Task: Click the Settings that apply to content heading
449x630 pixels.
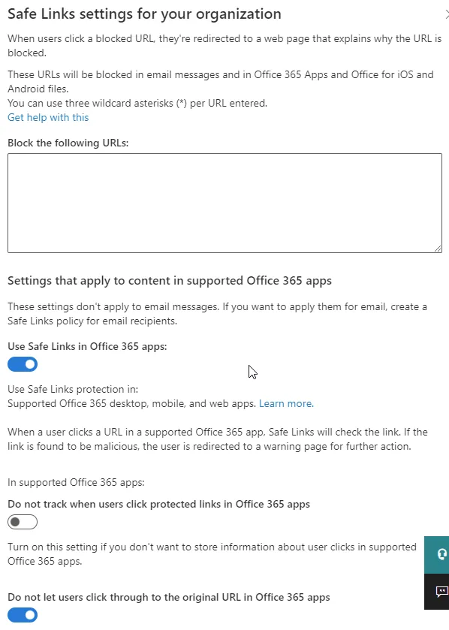Action: [x=170, y=280]
